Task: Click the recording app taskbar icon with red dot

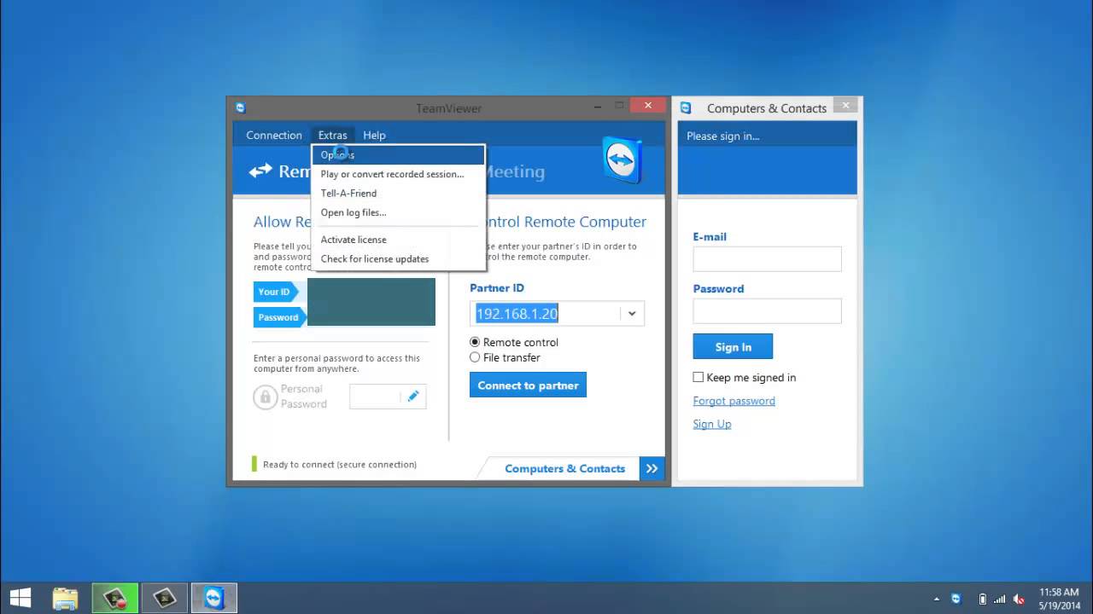Action: [115, 598]
